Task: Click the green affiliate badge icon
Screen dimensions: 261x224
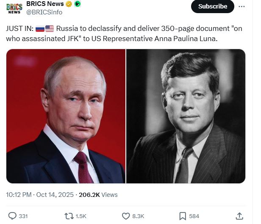Action: click(x=77, y=4)
